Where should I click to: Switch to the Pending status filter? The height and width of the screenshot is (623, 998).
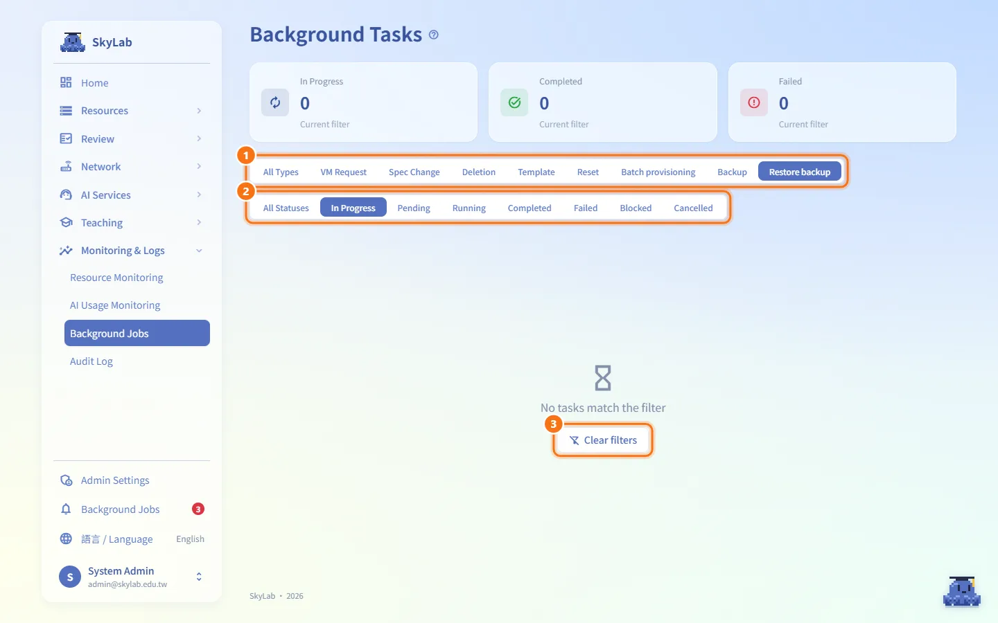pyautogui.click(x=414, y=208)
